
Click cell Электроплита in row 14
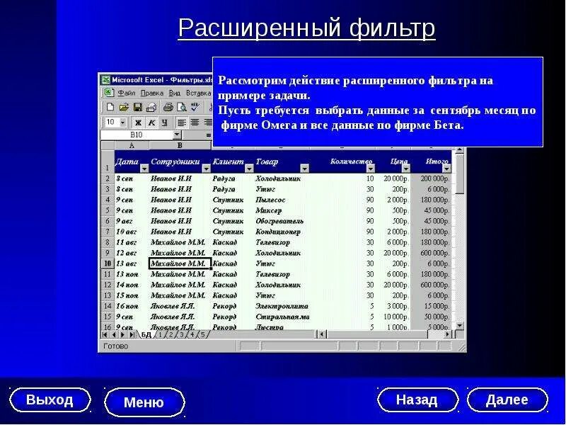[x=282, y=306]
